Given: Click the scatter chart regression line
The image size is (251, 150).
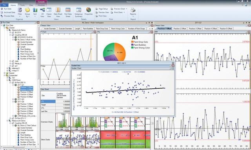Looking at the screenshot, I should click(125, 90).
